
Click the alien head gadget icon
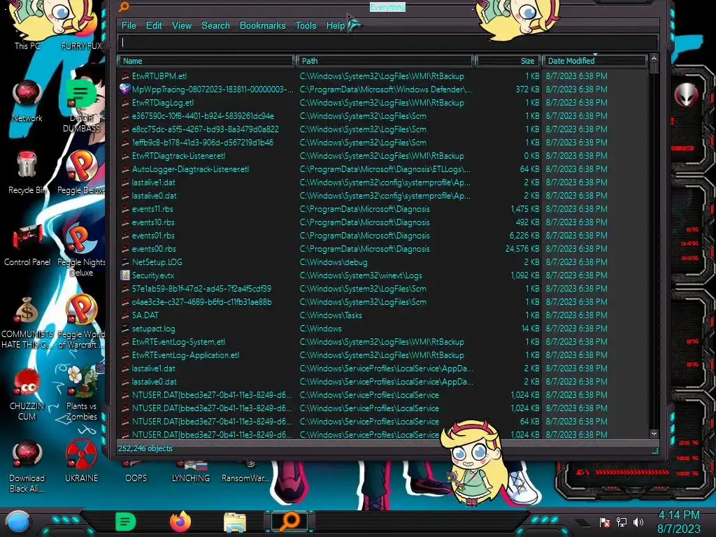pos(687,94)
